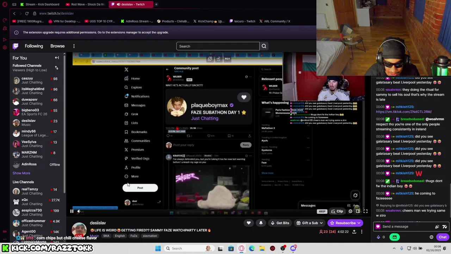Show hidden system tray icons
Image resolution: width=451 pixels, height=254 pixels.
coord(394,248)
